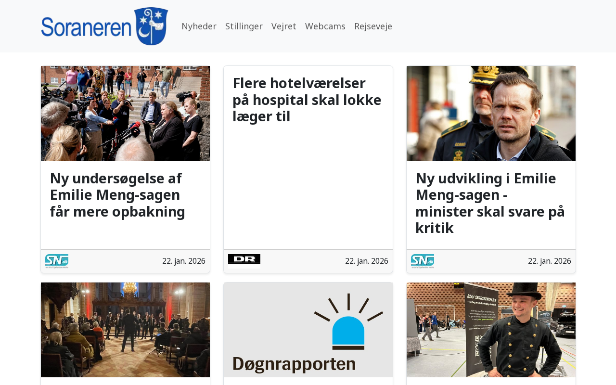The width and height of the screenshot is (616, 385).
Task: Click the chimney sweep in top hat photo
Action: (491, 330)
